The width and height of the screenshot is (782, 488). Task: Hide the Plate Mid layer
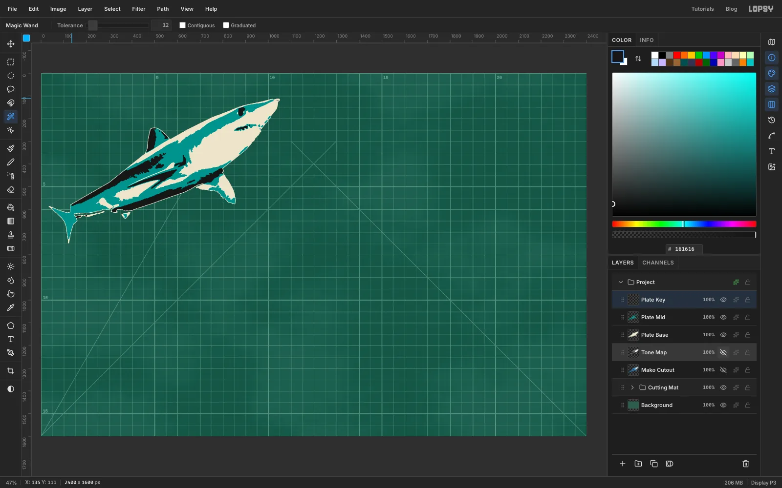click(x=723, y=317)
